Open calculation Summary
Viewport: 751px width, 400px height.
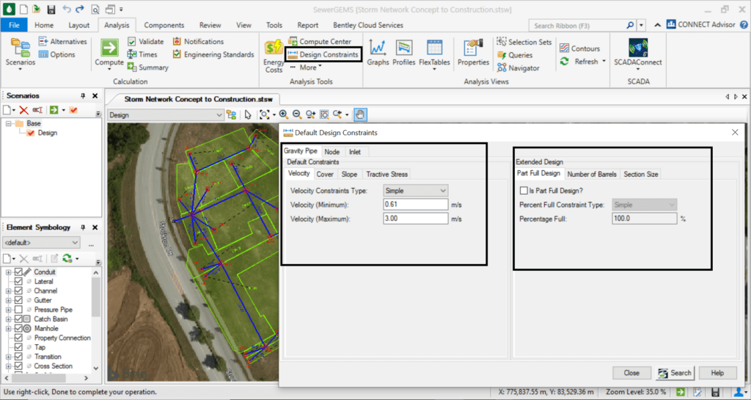pos(148,68)
